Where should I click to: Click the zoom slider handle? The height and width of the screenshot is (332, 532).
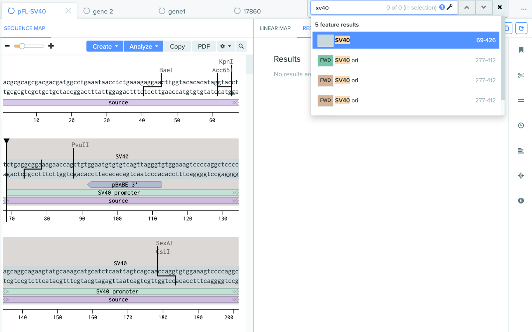(x=22, y=46)
